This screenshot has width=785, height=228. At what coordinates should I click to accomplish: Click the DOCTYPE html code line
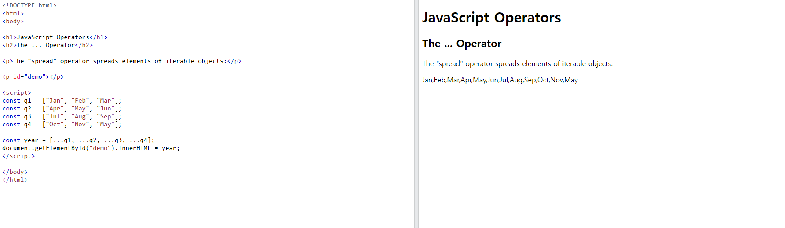29,6
